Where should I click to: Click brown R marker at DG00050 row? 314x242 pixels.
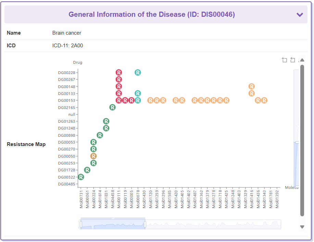93,156
